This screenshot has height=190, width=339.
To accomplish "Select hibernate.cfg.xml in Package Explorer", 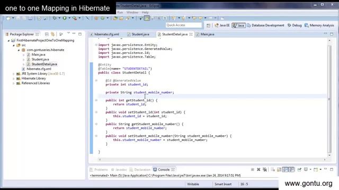I will [x=37, y=69].
